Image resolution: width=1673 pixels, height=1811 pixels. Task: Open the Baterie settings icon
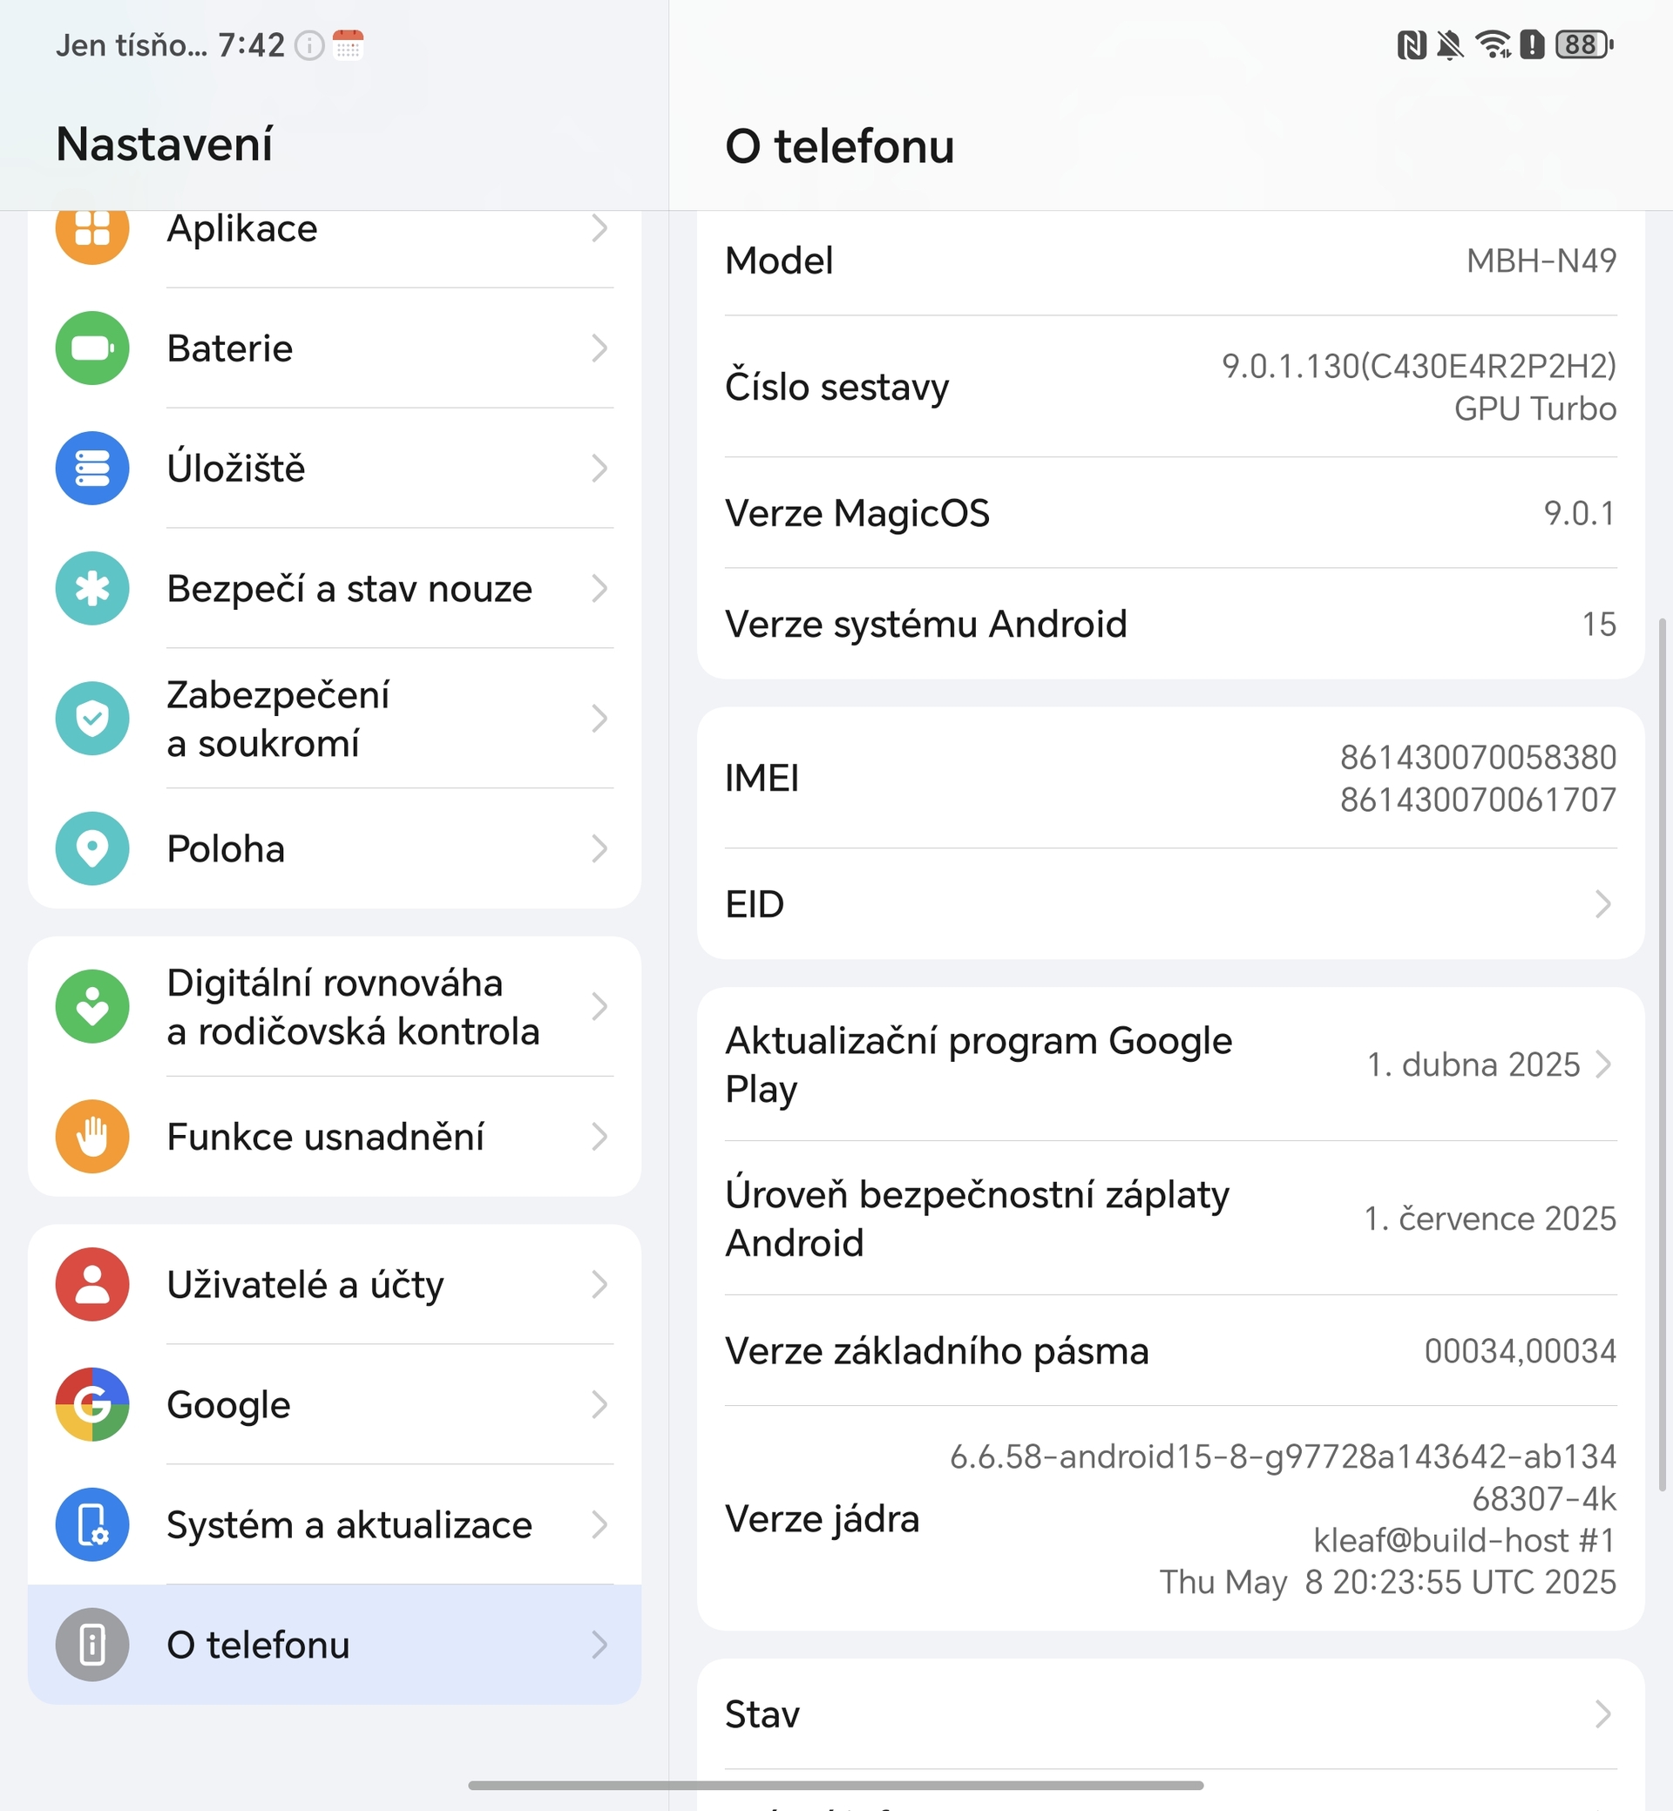click(x=91, y=348)
